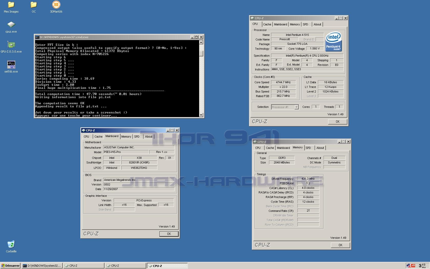Click the BIOS version 0502 field
The width and height of the screenshot is (430, 269).
tap(139, 184)
